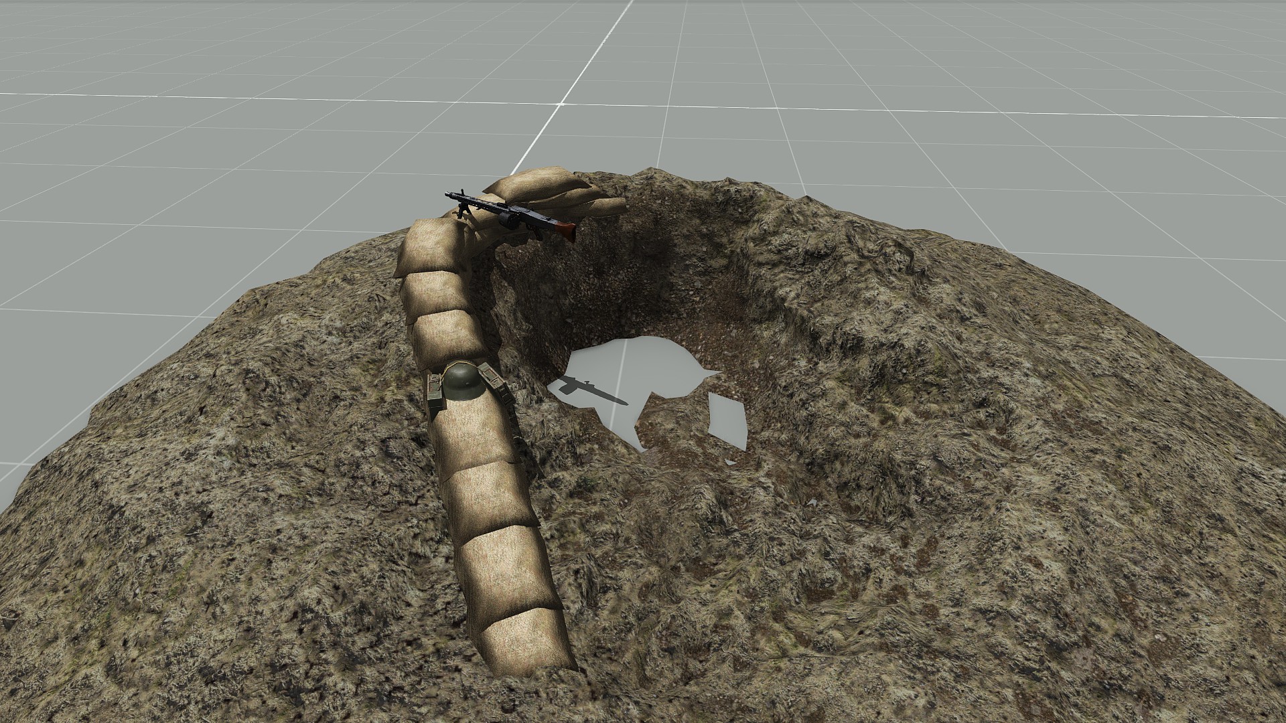Select the ammo box left of helmet
This screenshot has width=1286, height=723.
click(435, 390)
